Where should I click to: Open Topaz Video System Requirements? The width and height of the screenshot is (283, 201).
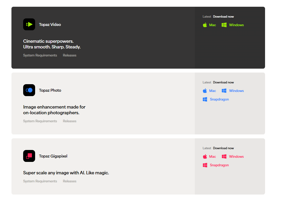click(x=40, y=55)
